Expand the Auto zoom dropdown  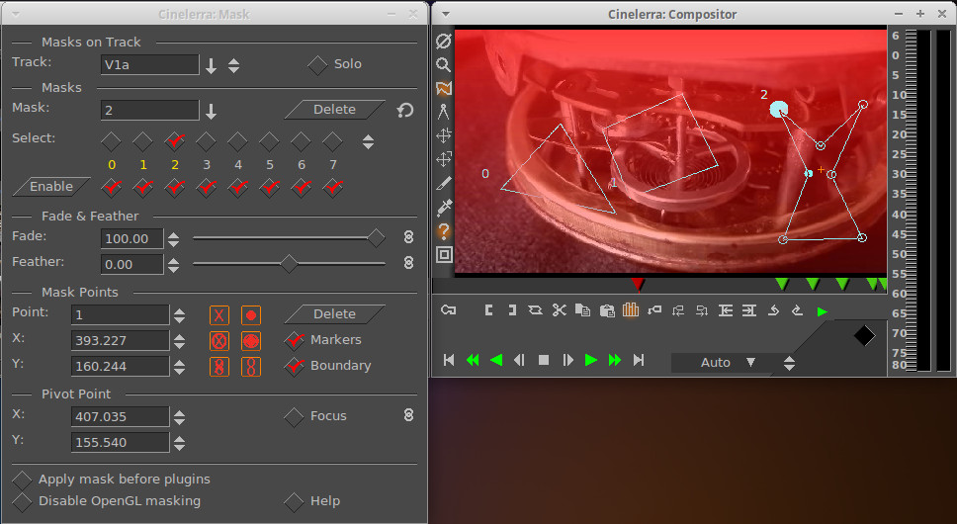point(750,363)
